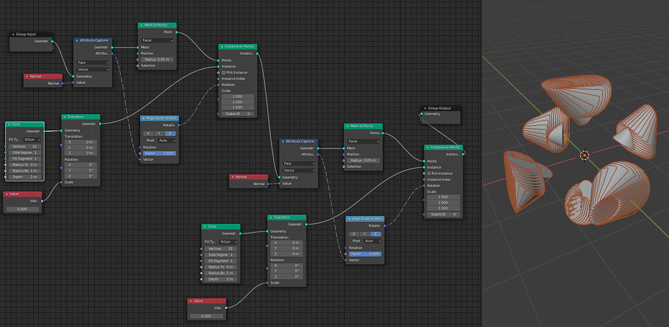
Task: Click Stable ID 0 field in Instance on Points near output
Action: pos(443,215)
